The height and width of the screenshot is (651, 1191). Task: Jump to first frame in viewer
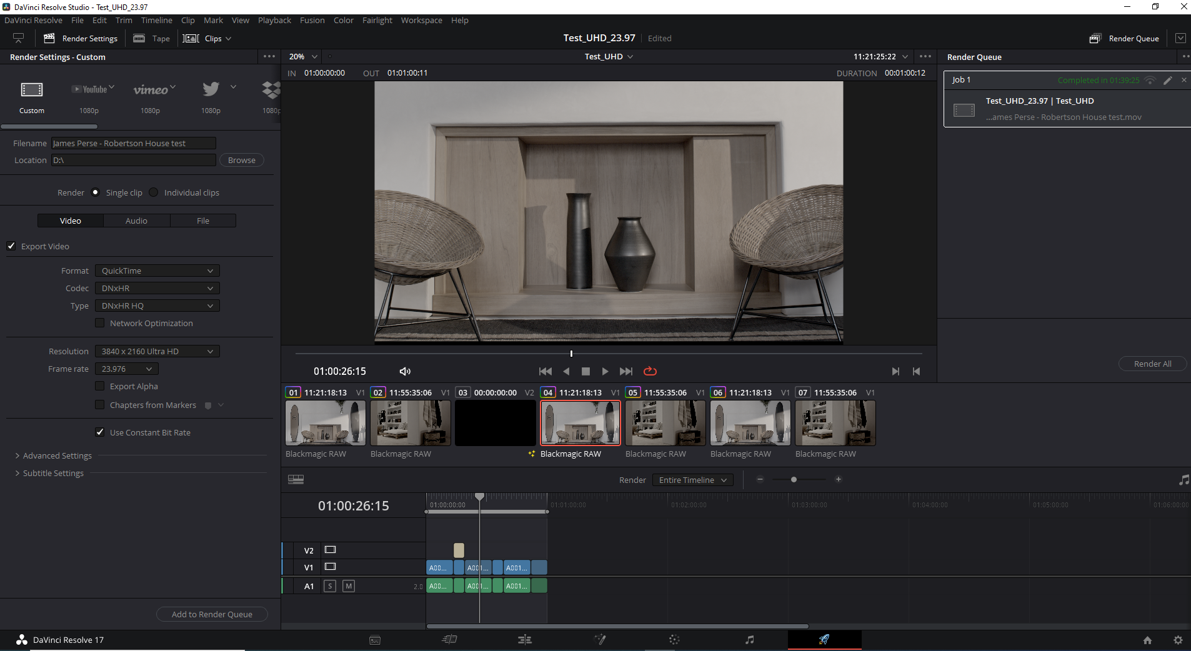tap(546, 371)
